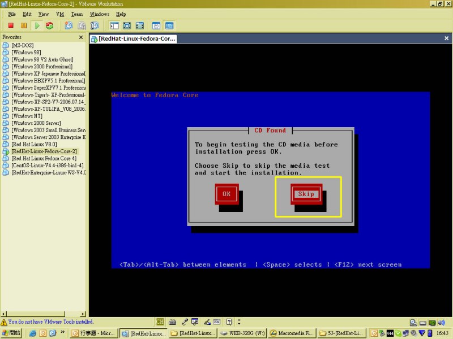Click the network adapter status icon
The height and width of the screenshot is (339, 453).
432,323
